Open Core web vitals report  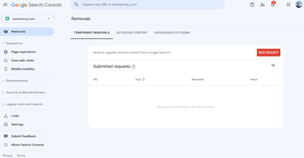[x=23, y=60]
